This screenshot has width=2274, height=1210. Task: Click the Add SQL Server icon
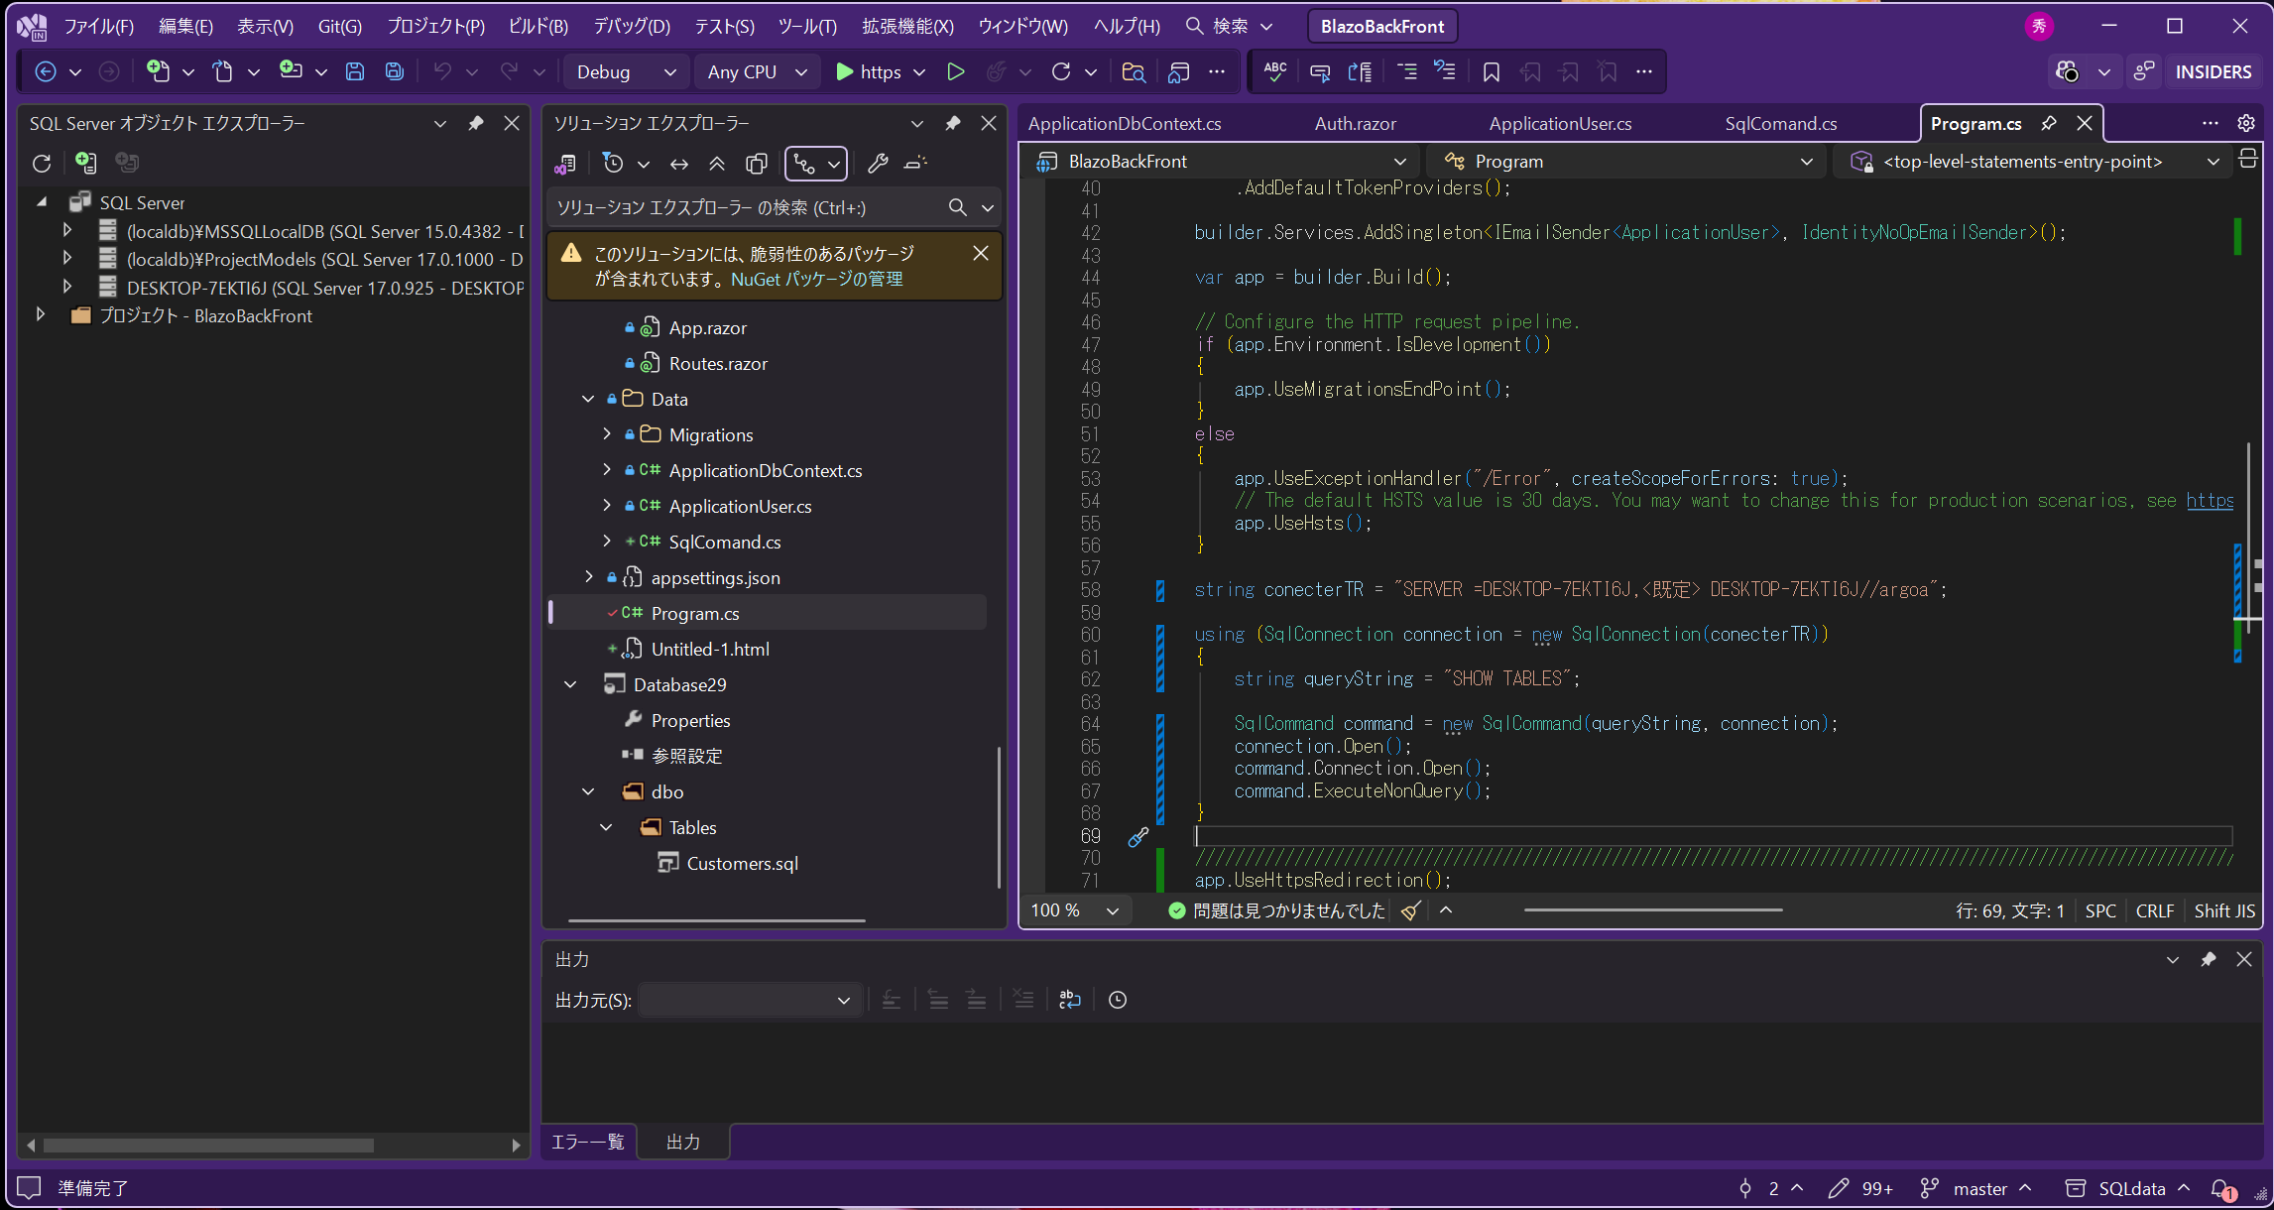point(85,163)
